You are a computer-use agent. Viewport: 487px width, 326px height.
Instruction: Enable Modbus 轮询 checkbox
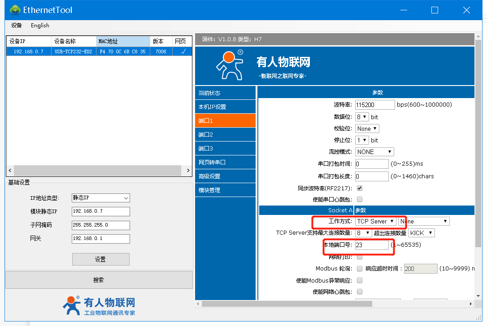coord(360,269)
